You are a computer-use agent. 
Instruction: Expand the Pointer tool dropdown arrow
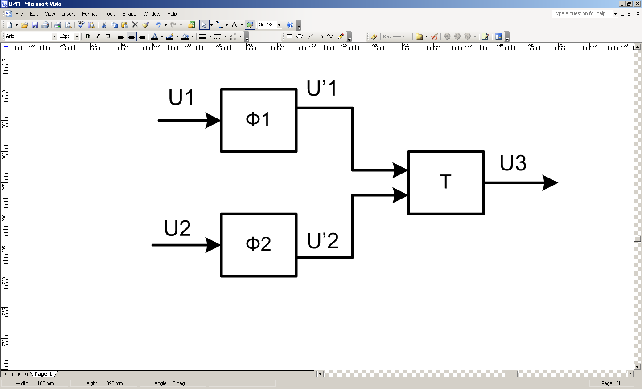pyautogui.click(x=211, y=25)
